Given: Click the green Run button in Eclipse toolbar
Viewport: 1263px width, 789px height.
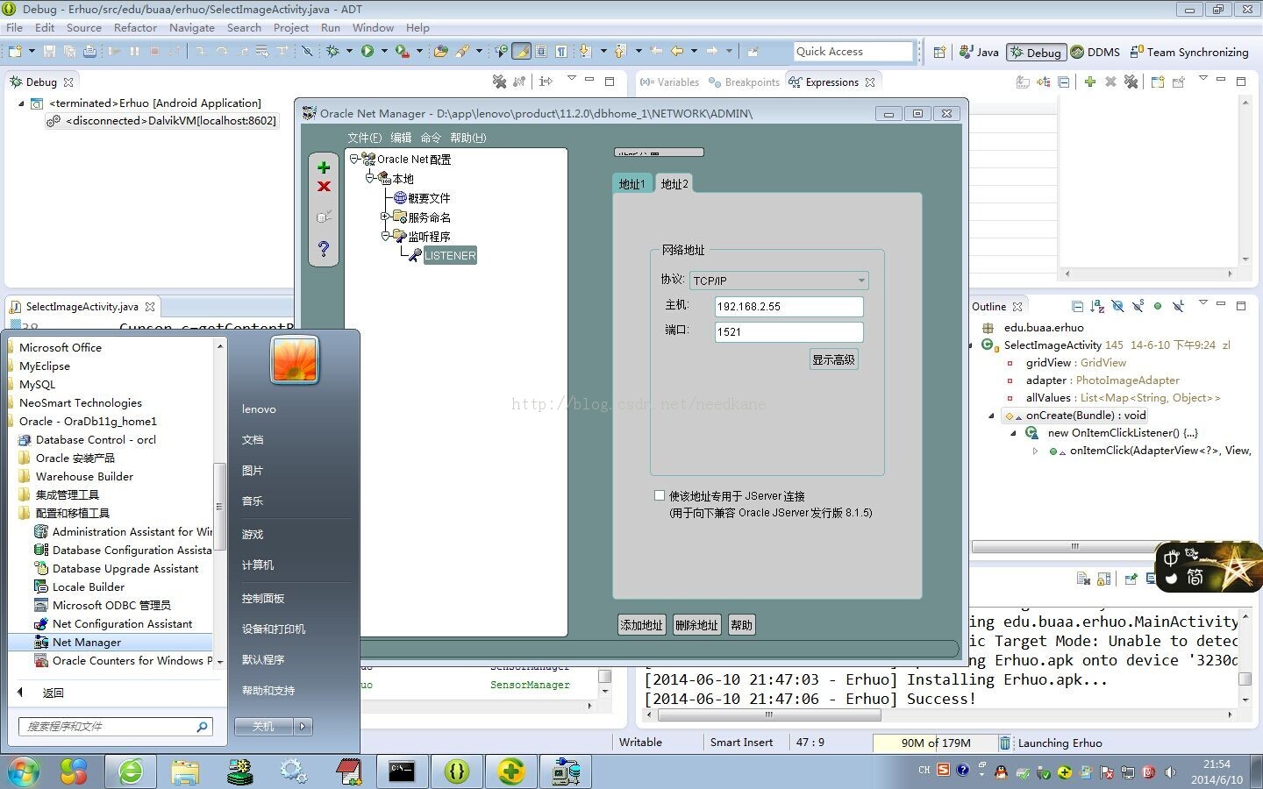Looking at the screenshot, I should [367, 52].
